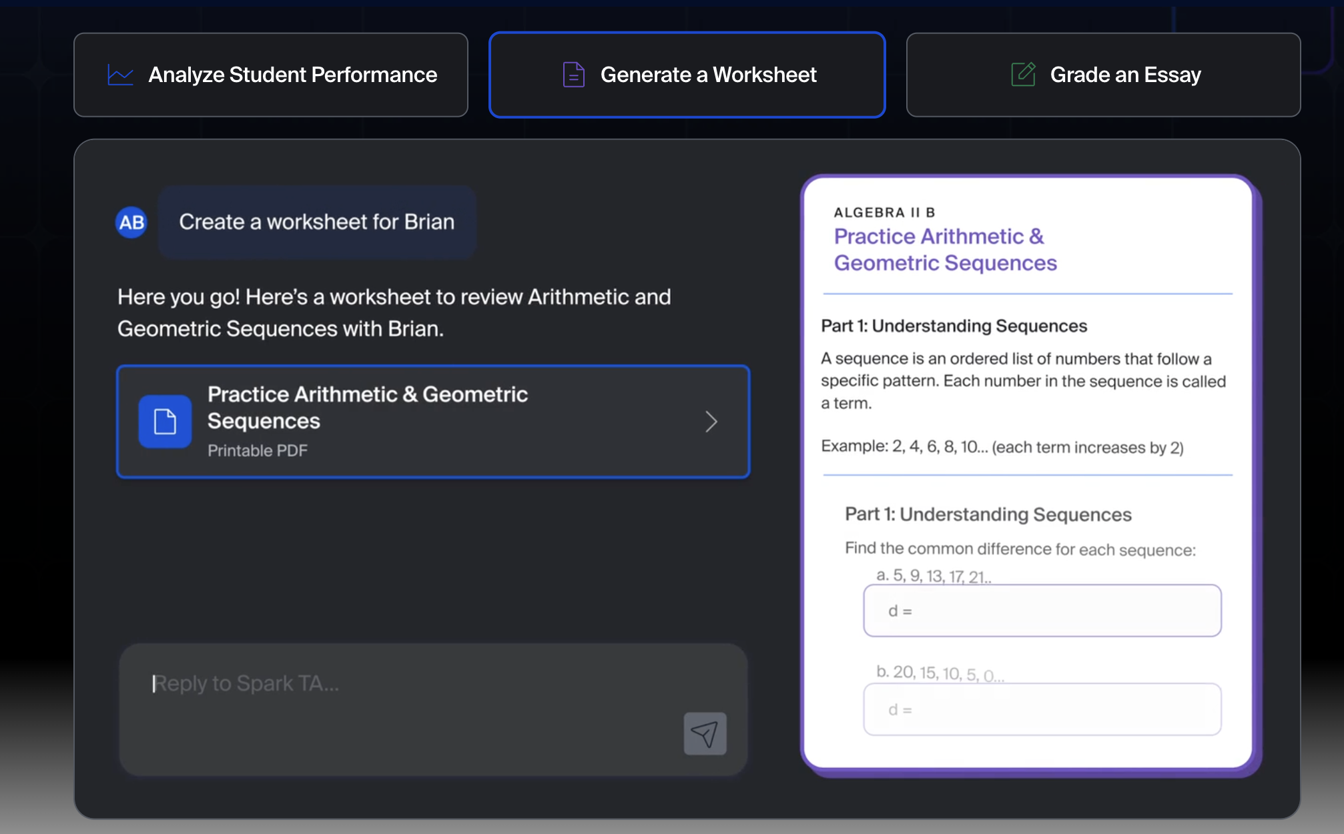This screenshot has height=834, width=1344.
Task: Click the purple worksheet title heading in preview
Action: 945,250
